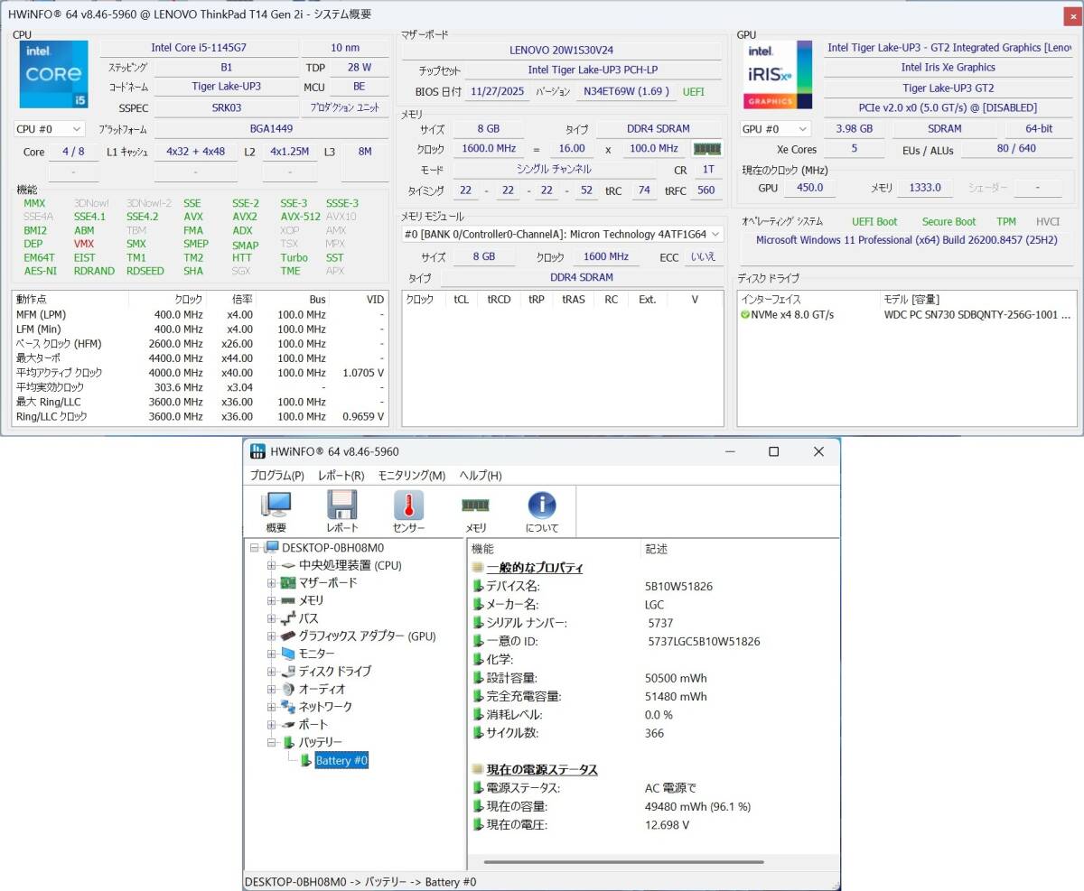The height and width of the screenshot is (891, 1084).
Task: Click the メーカー名 value LGC
Action: (654, 604)
